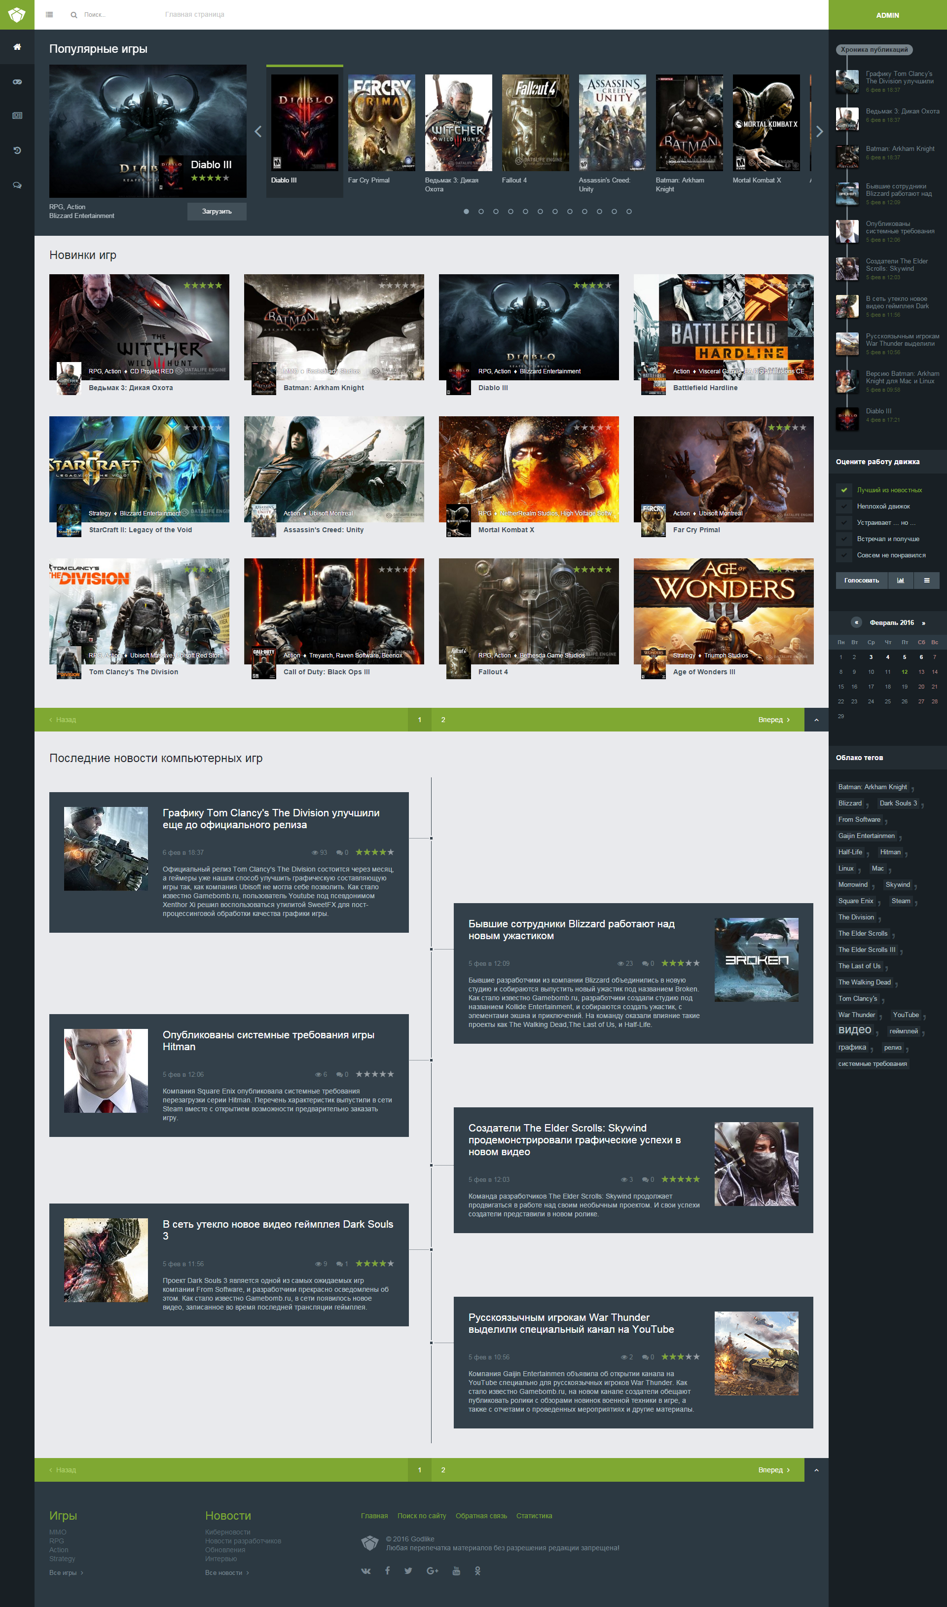947x1607 pixels.
Task: Open tag 'War Thunder' in tag cloud
Action: [856, 1015]
